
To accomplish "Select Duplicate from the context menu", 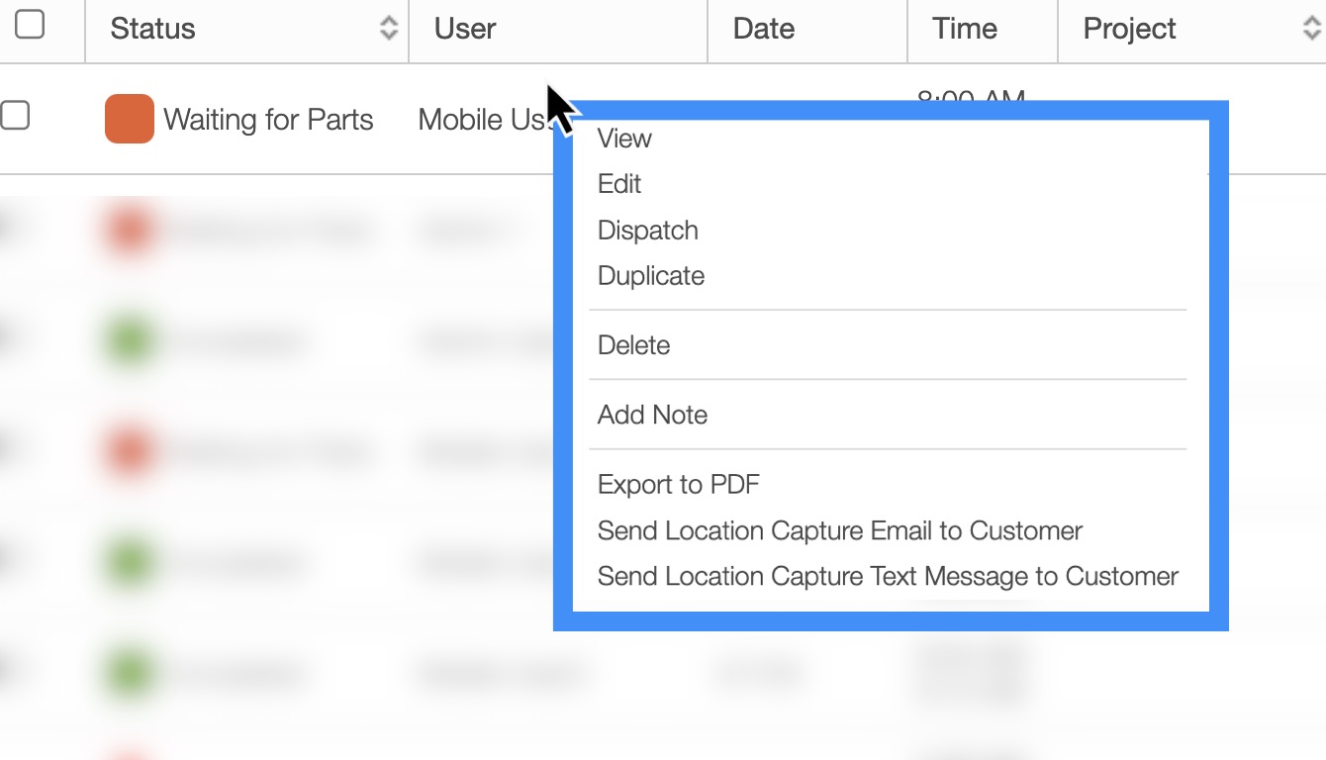I will tap(651, 276).
